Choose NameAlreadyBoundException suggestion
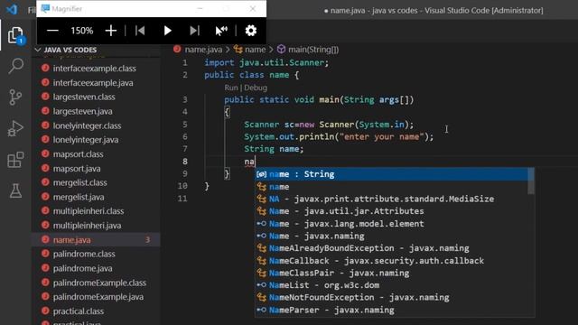The height and width of the screenshot is (325, 578). point(391,248)
